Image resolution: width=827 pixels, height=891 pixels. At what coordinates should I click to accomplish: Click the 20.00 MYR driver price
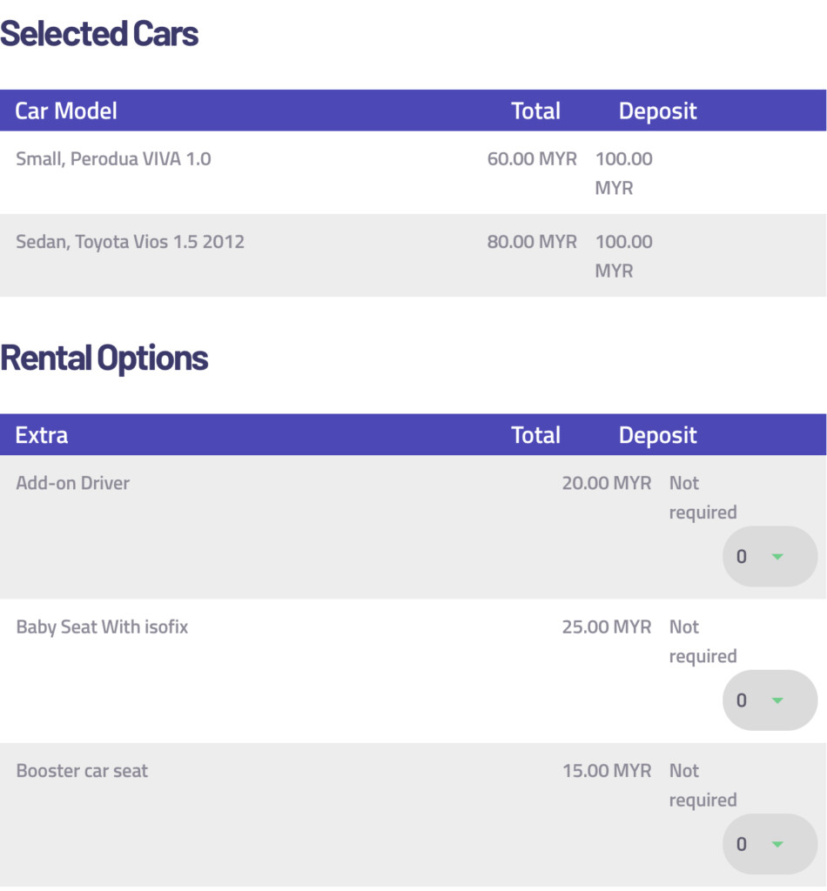coord(606,483)
